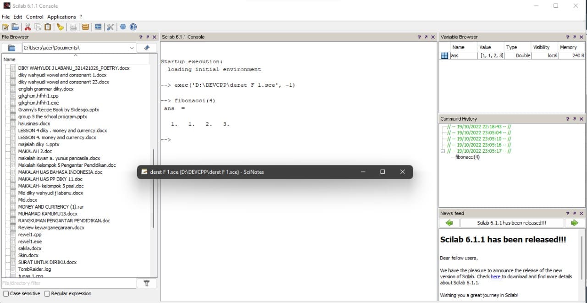The image size is (587, 303).
Task: Undock the Variable Browser panel
Action: point(575,37)
